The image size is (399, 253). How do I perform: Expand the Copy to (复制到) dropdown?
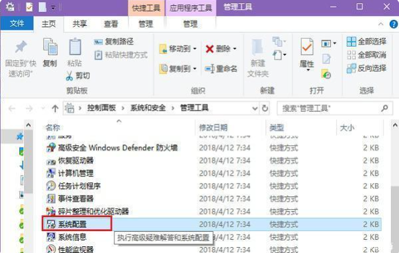pos(195,69)
